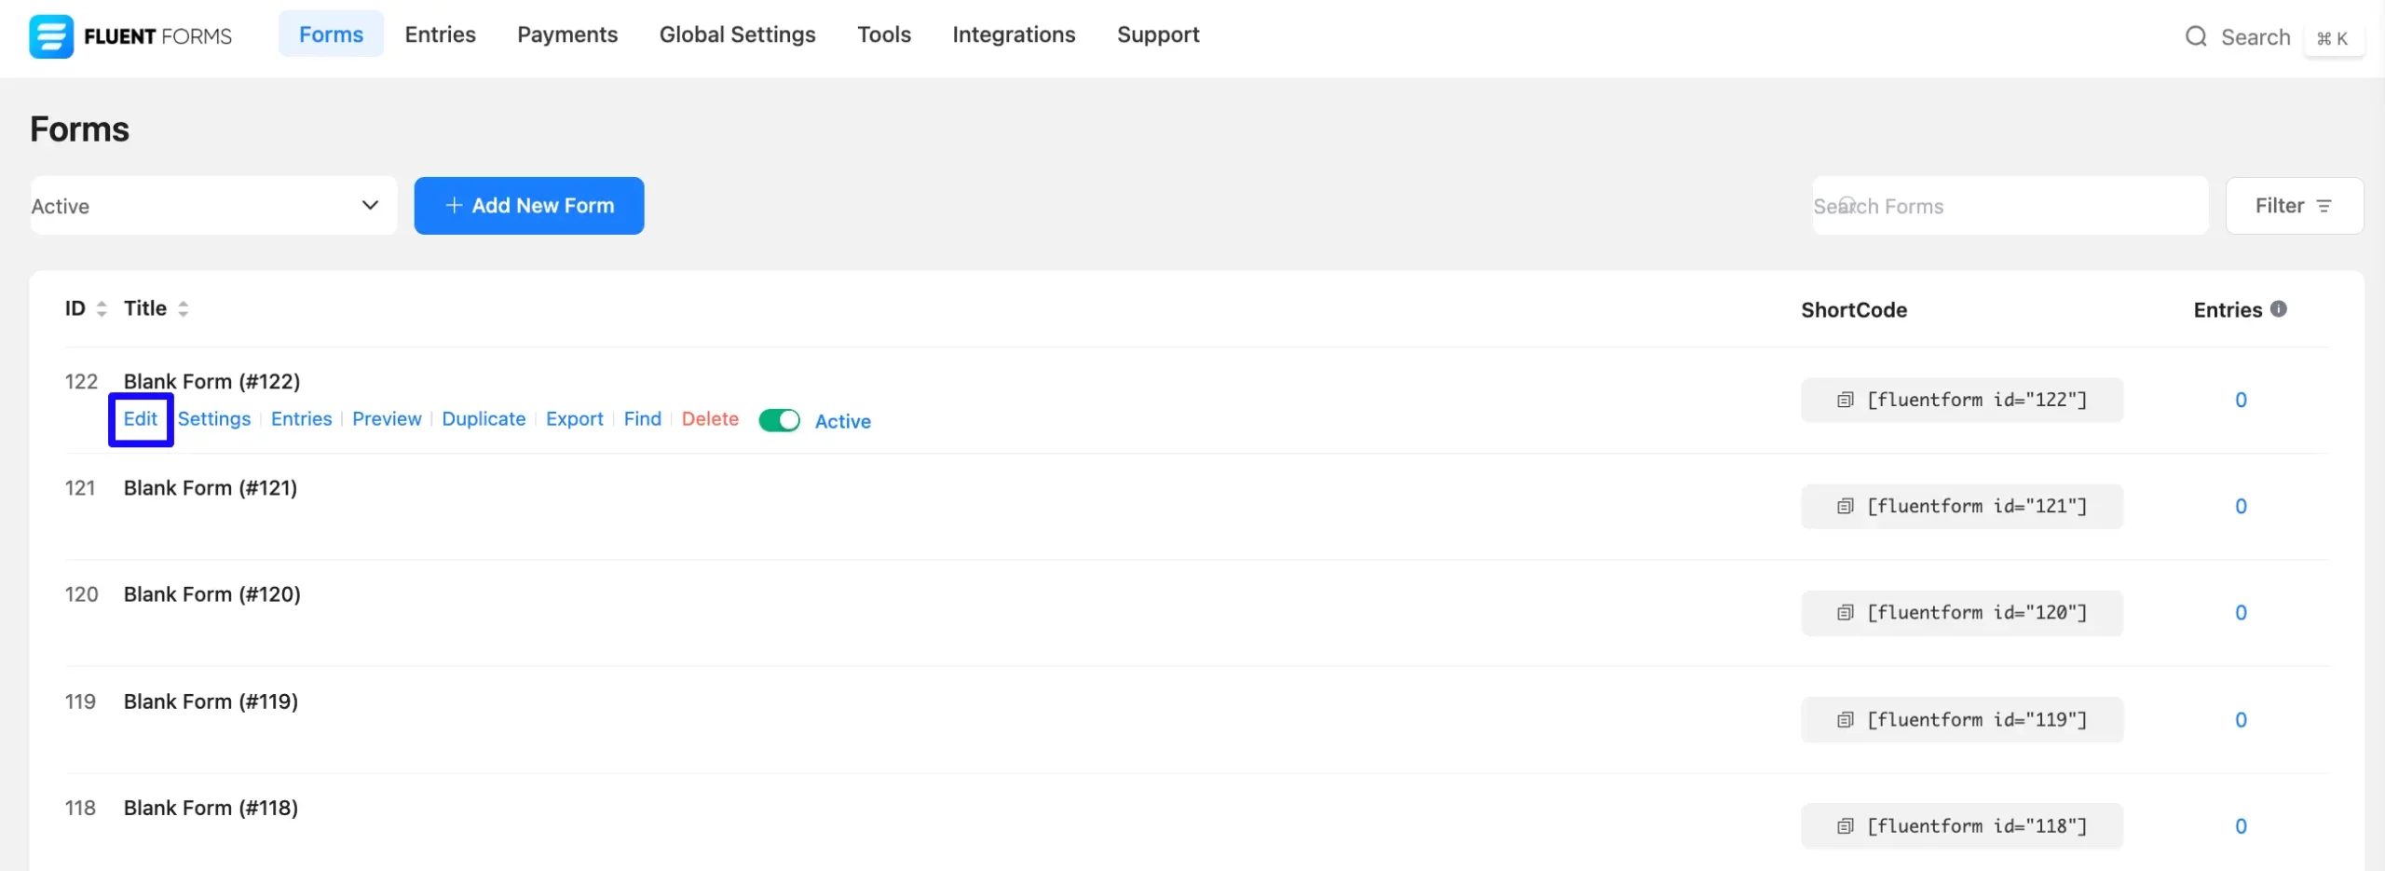Go to the Entries menu tab
This screenshot has width=2385, height=871.
click(440, 34)
